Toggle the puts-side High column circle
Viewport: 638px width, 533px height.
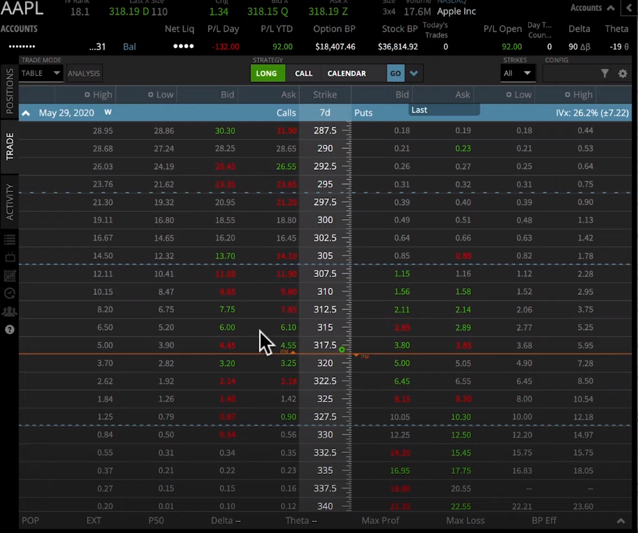point(567,95)
